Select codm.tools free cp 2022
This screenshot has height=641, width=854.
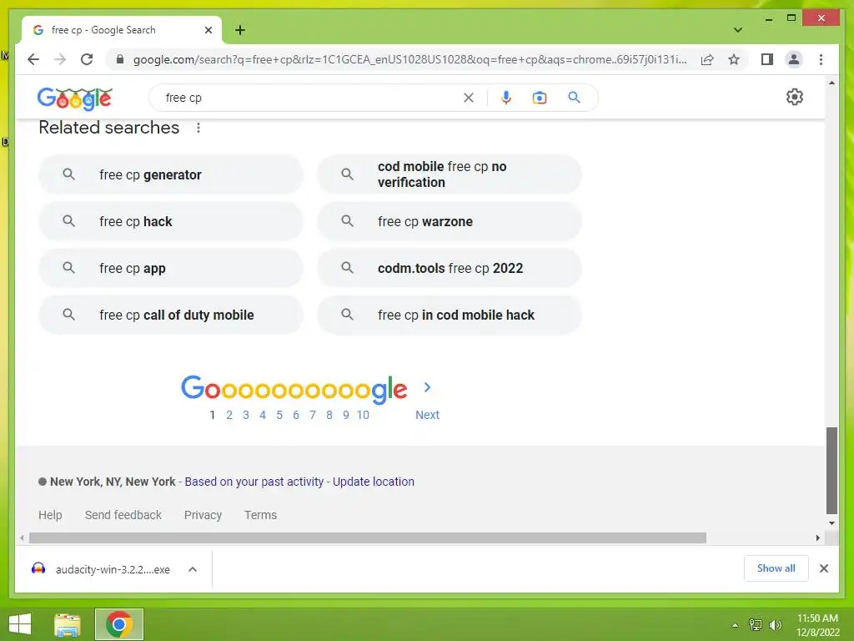click(x=450, y=268)
